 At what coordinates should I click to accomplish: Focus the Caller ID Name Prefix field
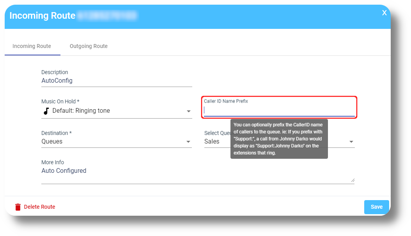[x=279, y=111]
